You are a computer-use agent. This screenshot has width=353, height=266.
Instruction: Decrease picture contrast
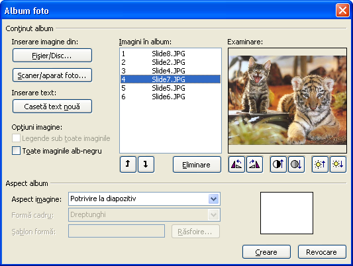click(296, 165)
